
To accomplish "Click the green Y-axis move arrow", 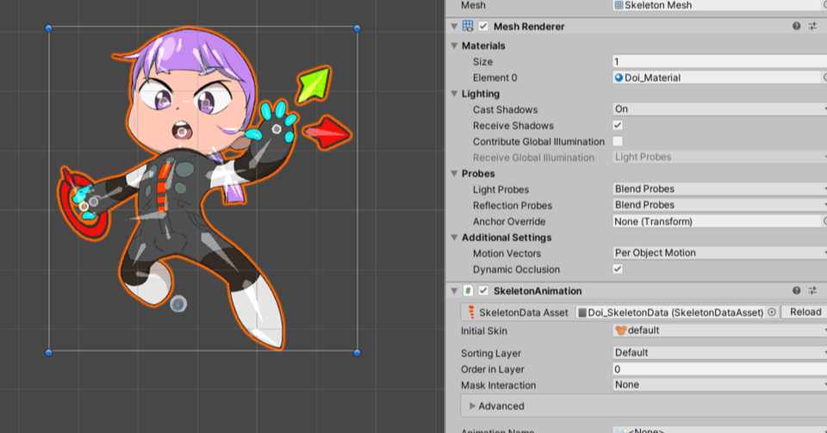I will pos(313,84).
